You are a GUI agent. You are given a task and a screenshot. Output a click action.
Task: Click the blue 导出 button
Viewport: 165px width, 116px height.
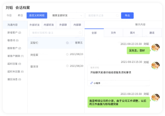[127, 16]
